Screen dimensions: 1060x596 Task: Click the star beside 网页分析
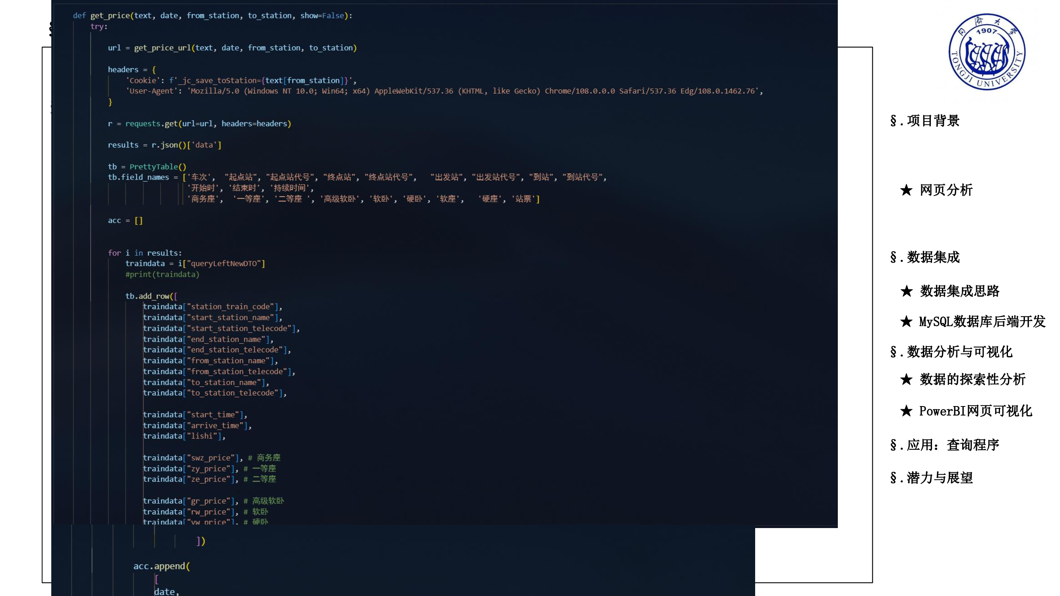(906, 190)
